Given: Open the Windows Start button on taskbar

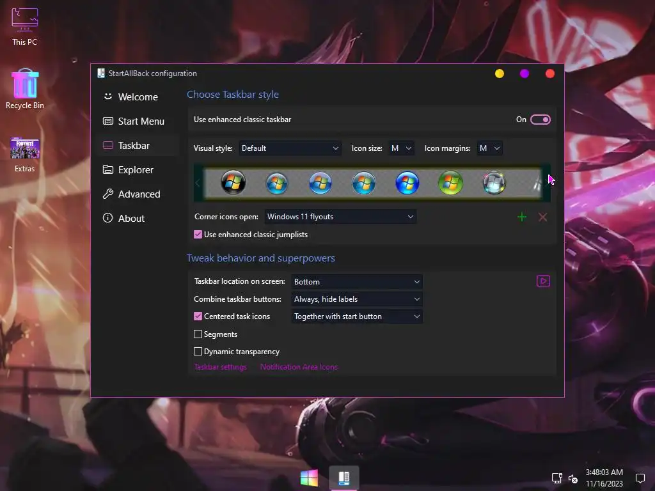Looking at the screenshot, I should tap(309, 478).
